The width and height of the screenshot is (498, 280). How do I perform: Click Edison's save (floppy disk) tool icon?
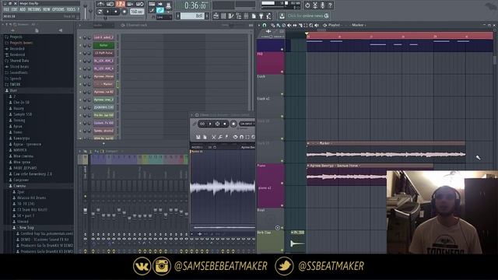(198, 137)
